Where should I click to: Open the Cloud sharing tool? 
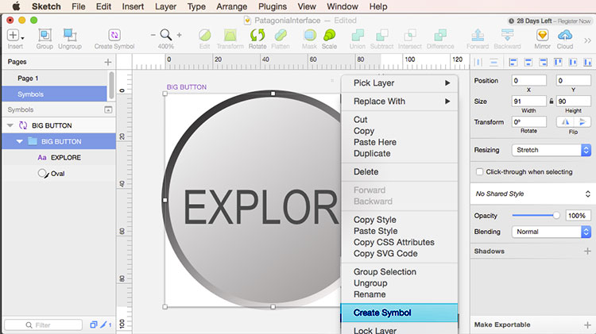[x=565, y=35]
